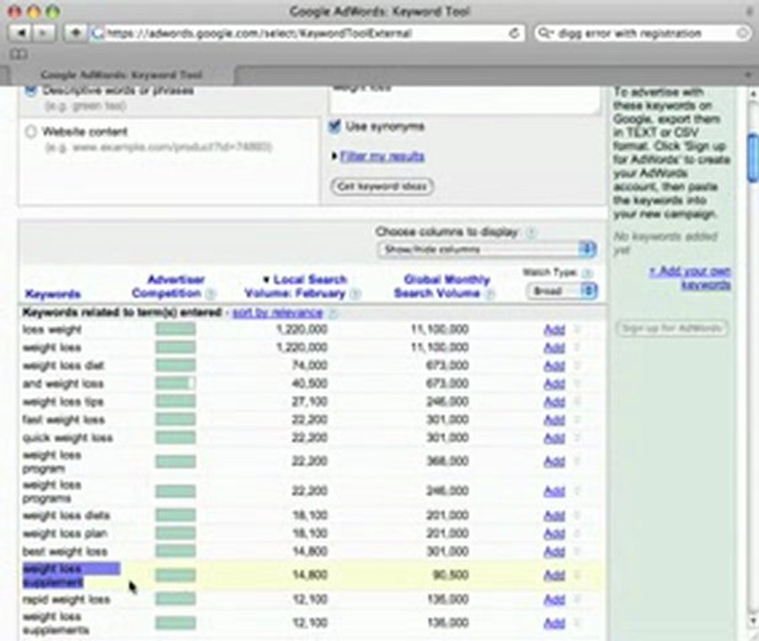Screen dimensions: 759x641
Task: Click Sign up for AdWords button
Action: coord(673,329)
